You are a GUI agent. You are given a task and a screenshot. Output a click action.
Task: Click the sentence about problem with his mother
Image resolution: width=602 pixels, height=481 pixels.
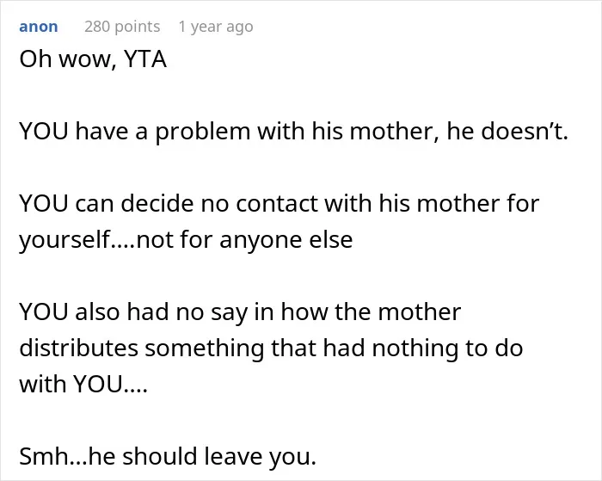[293, 132]
